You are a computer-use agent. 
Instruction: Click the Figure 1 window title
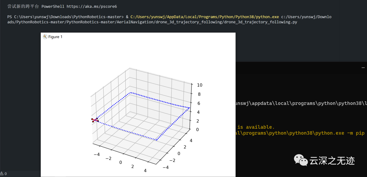(55, 37)
